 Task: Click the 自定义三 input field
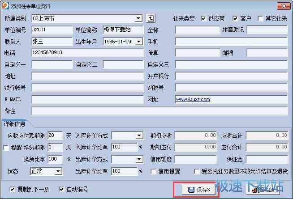click(231, 64)
